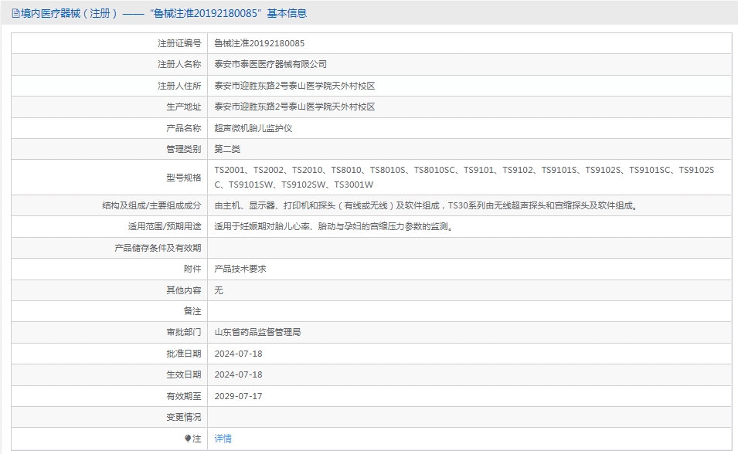Click the 适用范围/预期用途 label
738x454 pixels.
165,227
